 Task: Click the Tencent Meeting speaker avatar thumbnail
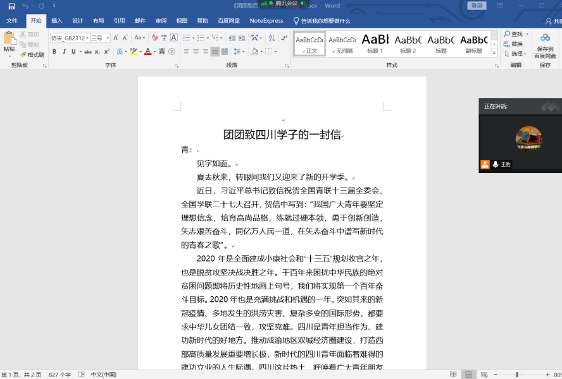[528, 139]
